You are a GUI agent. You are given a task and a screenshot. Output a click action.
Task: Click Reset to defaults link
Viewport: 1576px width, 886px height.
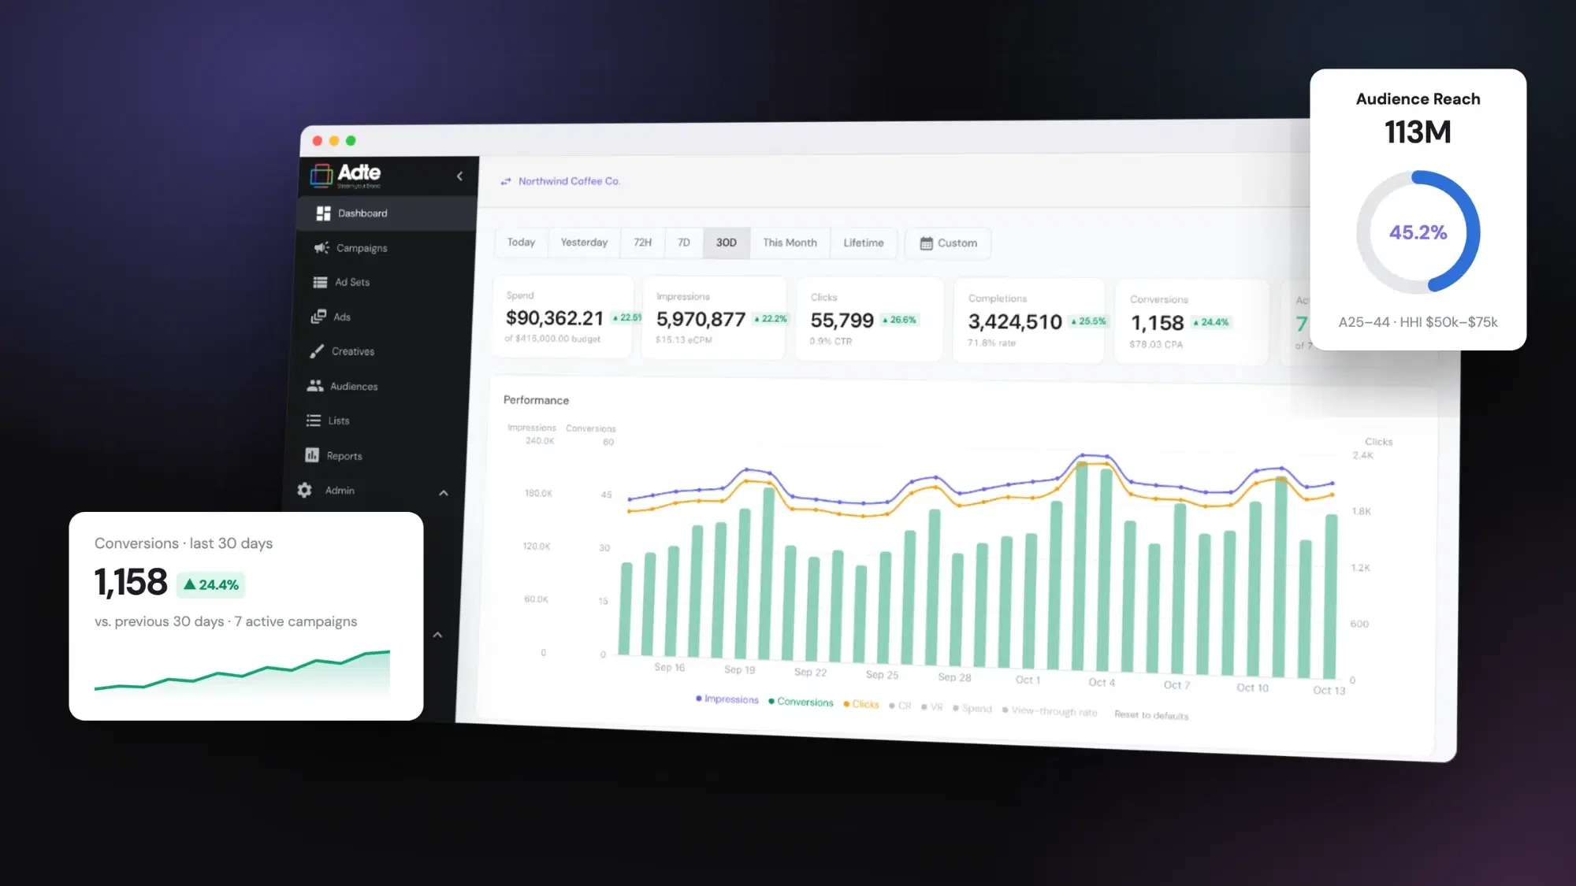click(1151, 715)
